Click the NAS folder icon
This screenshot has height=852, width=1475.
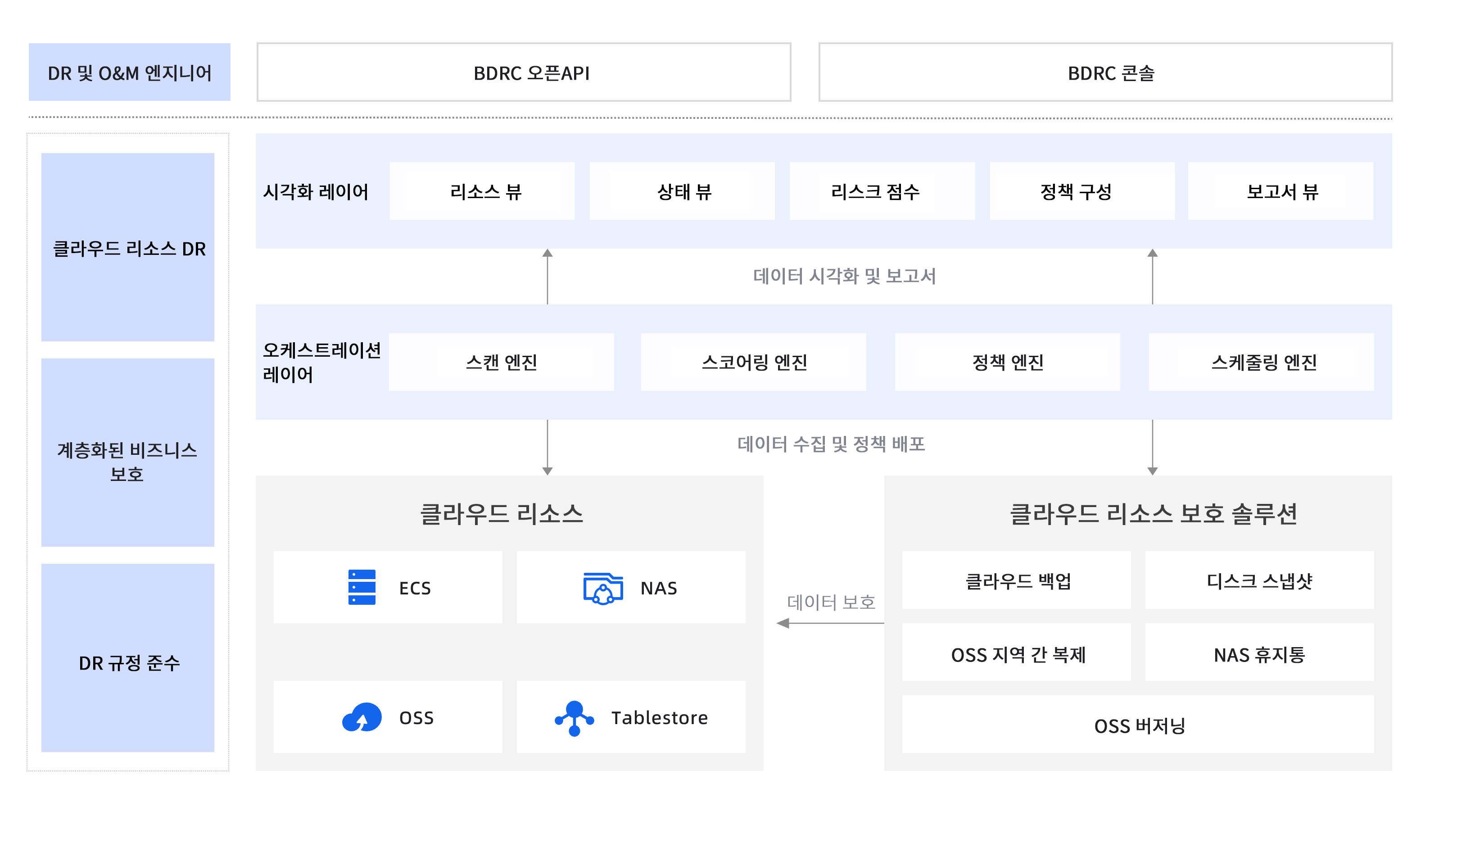(602, 588)
